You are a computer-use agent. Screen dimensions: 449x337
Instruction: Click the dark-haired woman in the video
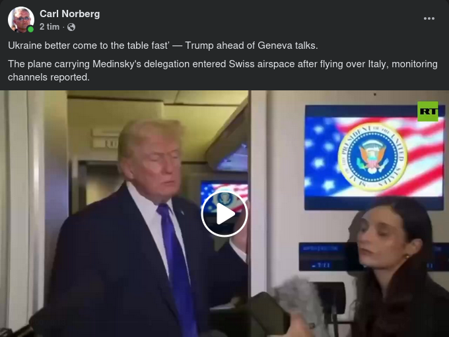click(396, 269)
